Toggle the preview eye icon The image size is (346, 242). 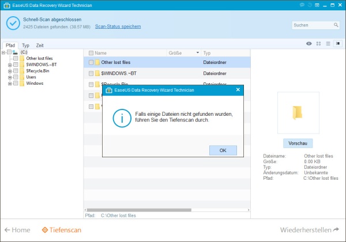point(309,44)
